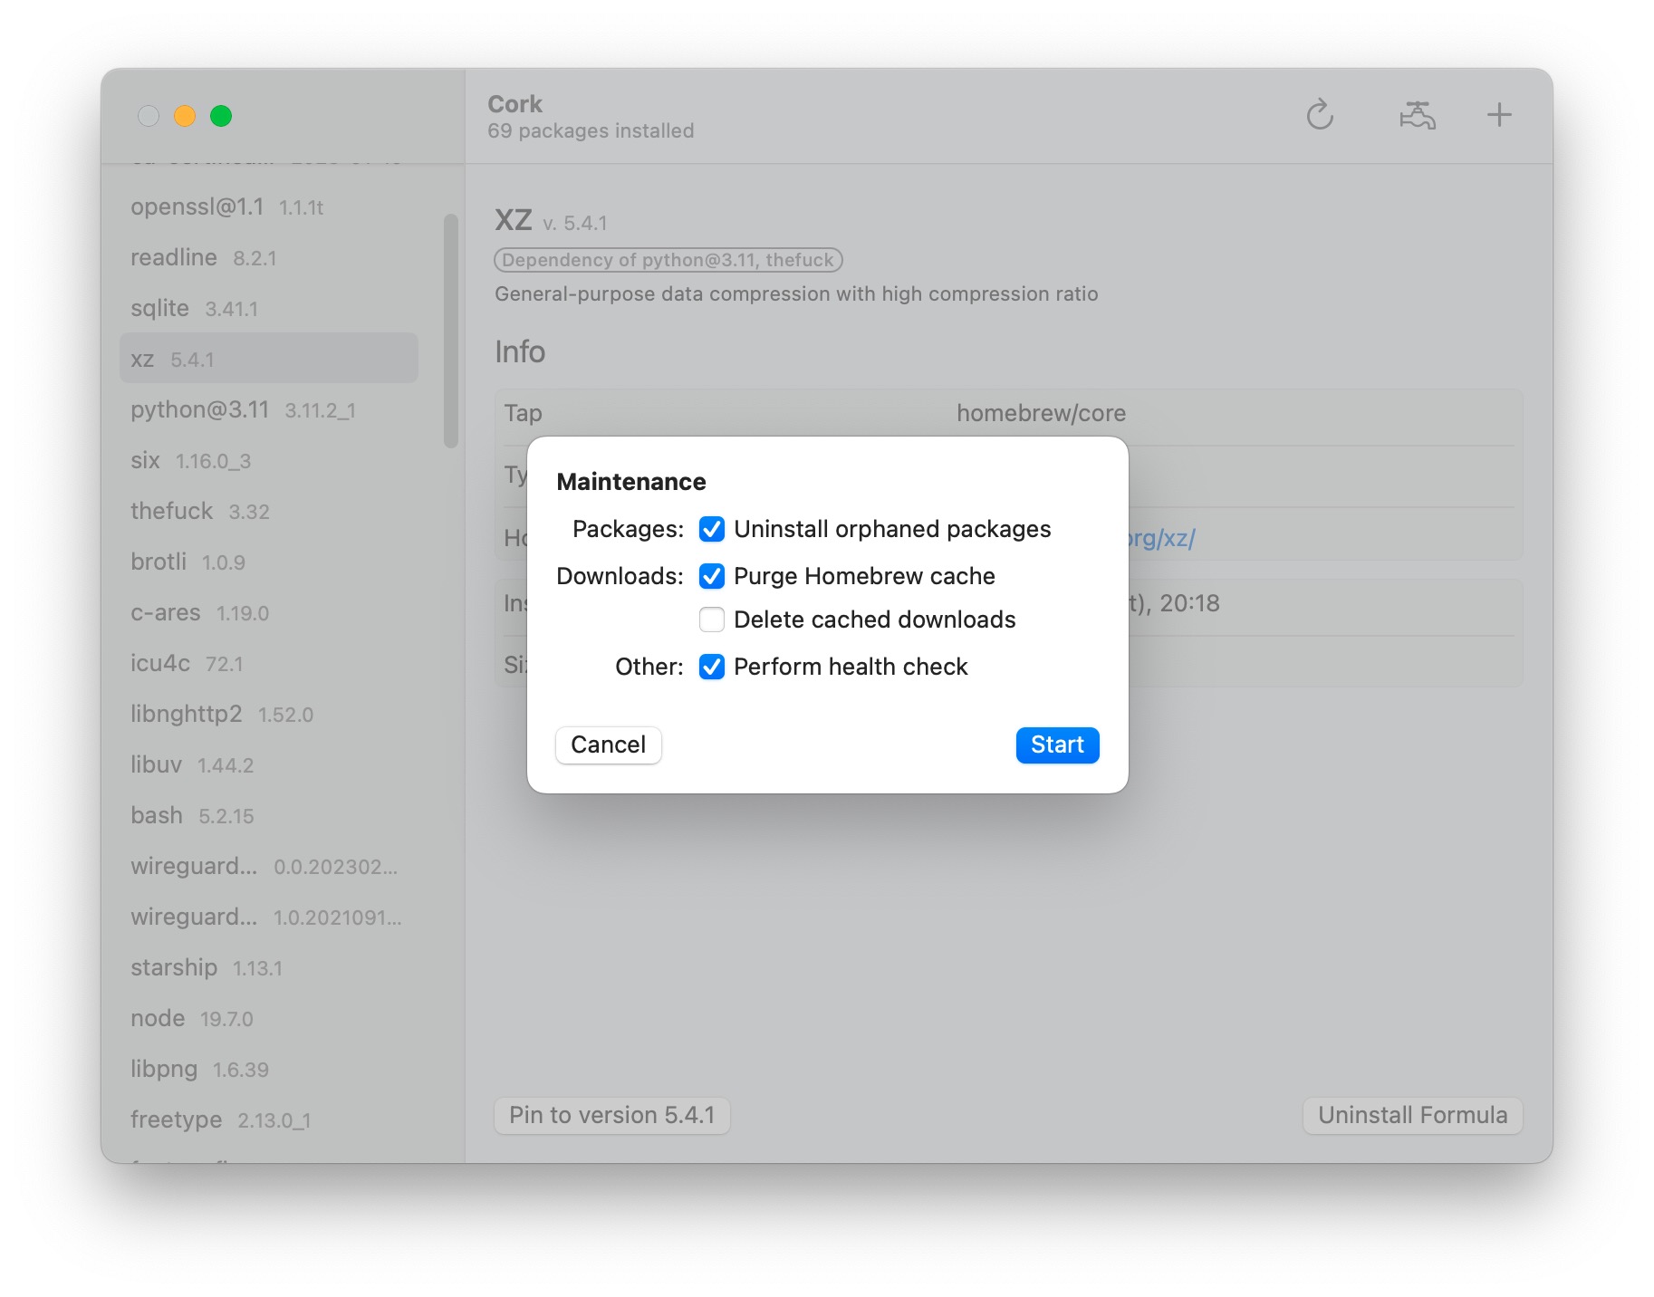Click the sidebar scrollbar
Screen dimensions: 1654x1297
[x=450, y=331]
